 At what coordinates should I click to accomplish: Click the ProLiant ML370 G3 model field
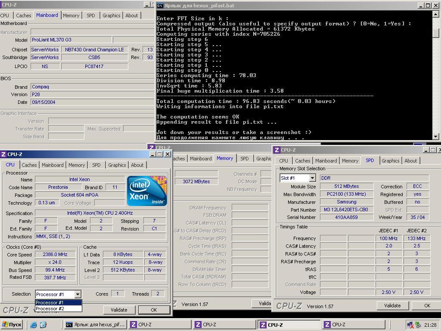[x=71, y=40]
